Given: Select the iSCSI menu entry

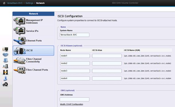Looking at the screenshot, I should [x=34, y=50].
